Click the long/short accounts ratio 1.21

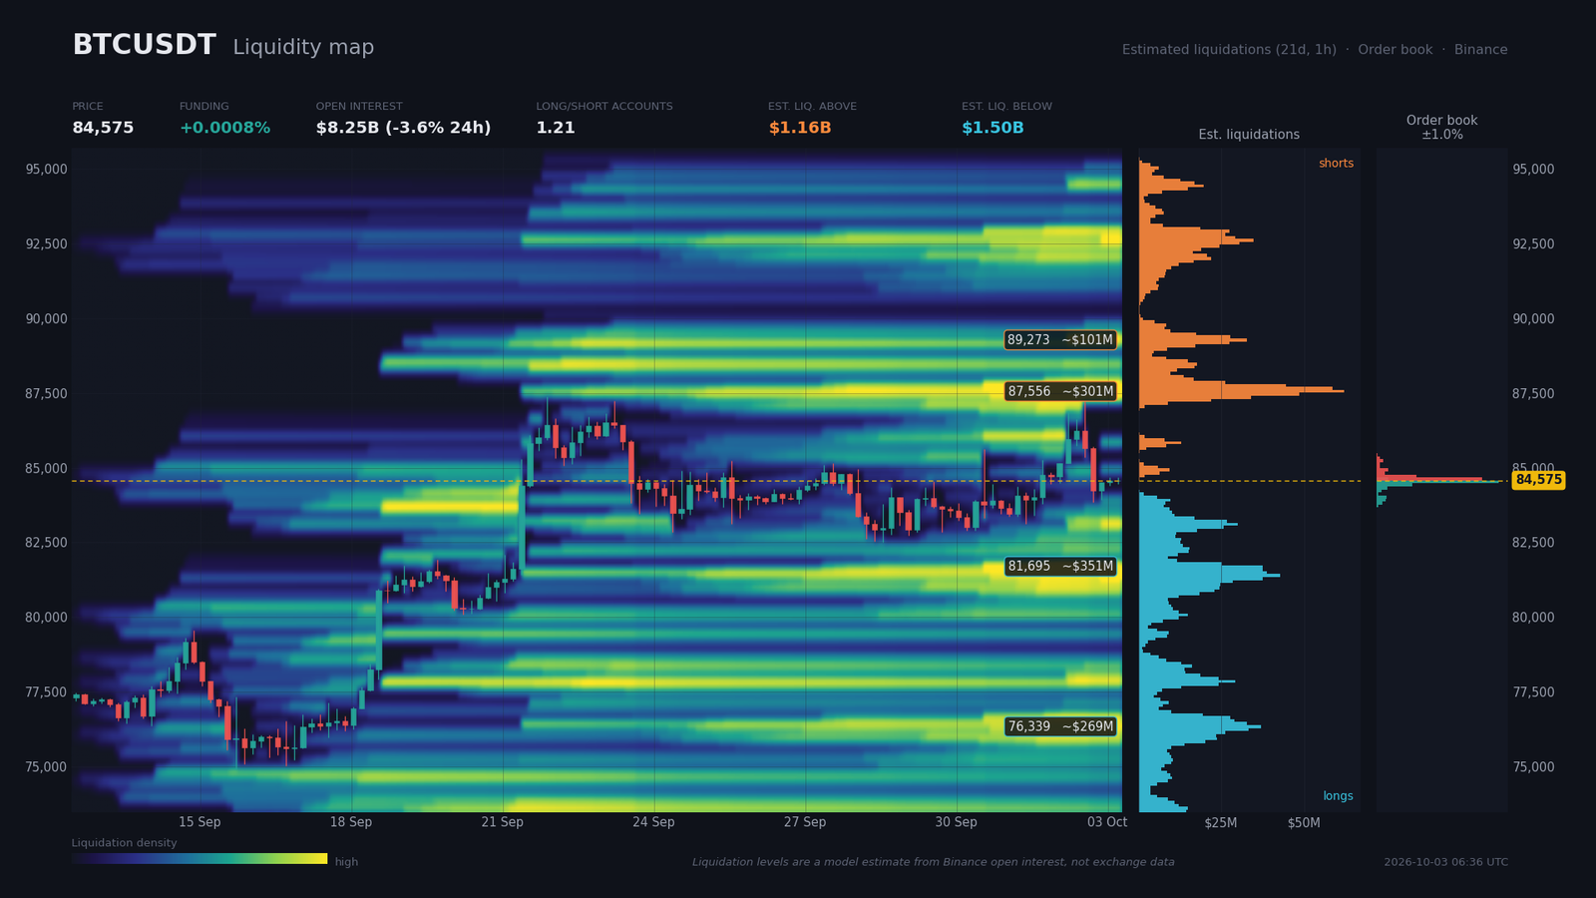(x=556, y=128)
